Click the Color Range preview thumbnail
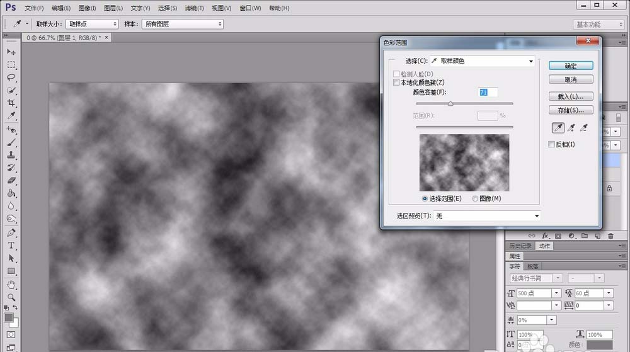Screen dimensions: 630x352 pyautogui.click(x=464, y=162)
